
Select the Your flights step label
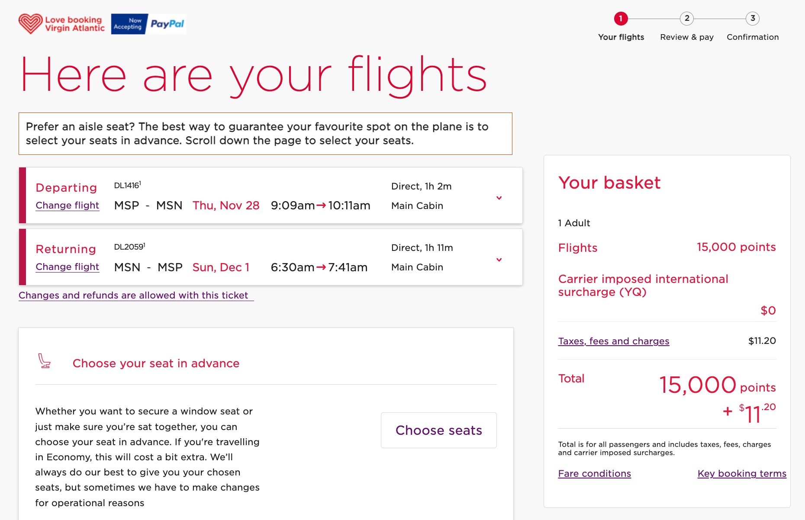621,37
